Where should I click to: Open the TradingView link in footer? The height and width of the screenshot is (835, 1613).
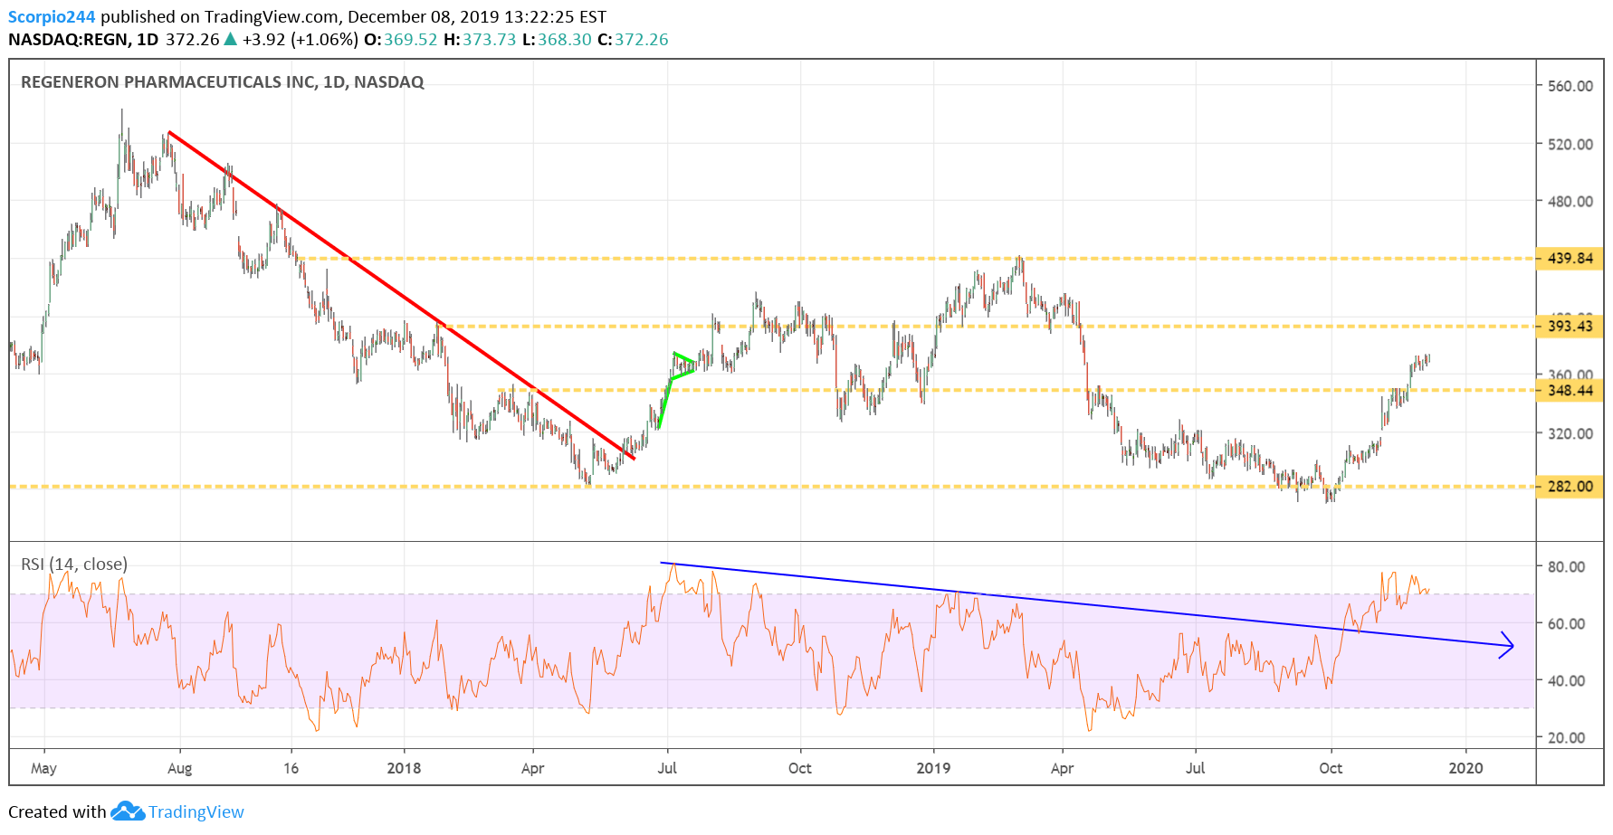196,811
